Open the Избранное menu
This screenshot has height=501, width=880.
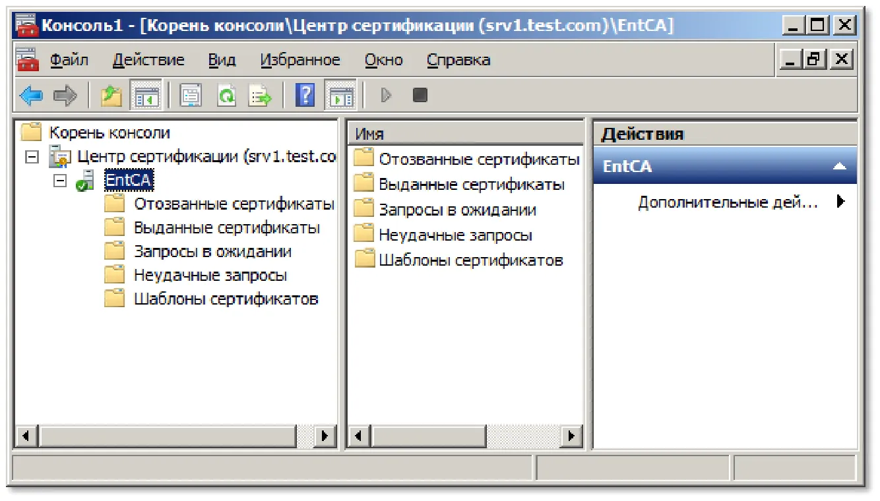300,60
